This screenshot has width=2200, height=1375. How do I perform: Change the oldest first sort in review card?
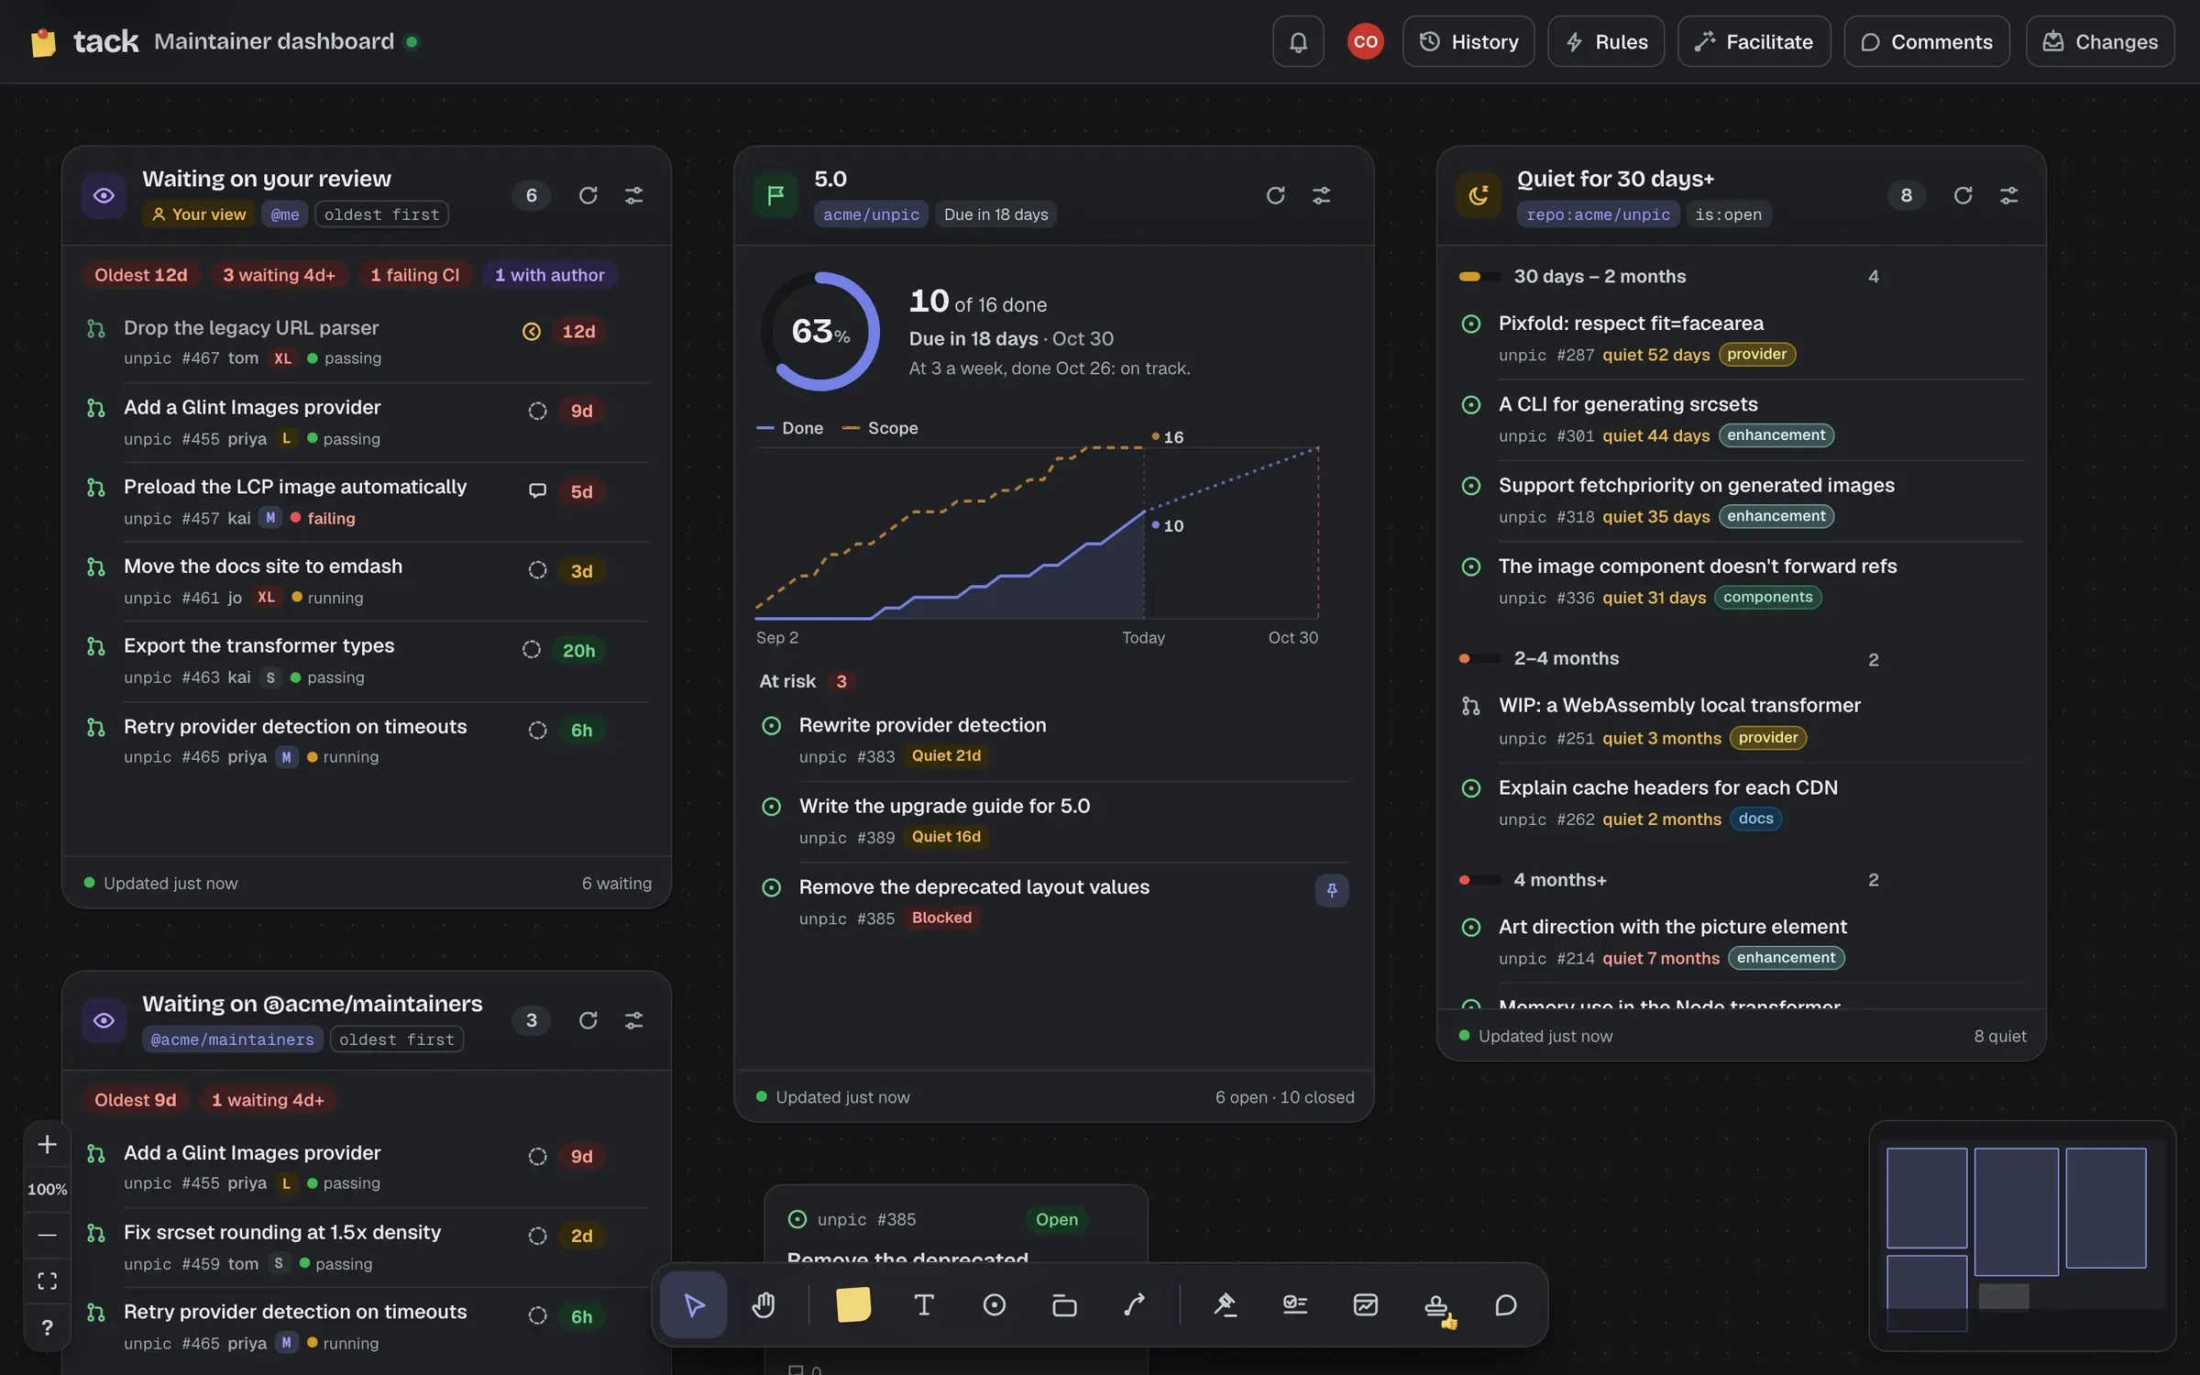pyautogui.click(x=381, y=214)
